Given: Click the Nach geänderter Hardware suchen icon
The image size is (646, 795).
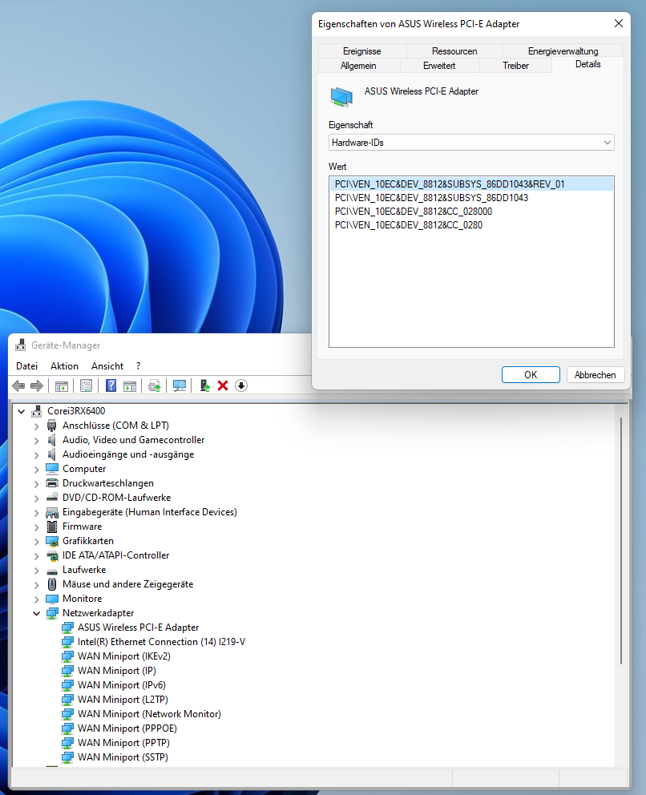Looking at the screenshot, I should [180, 385].
